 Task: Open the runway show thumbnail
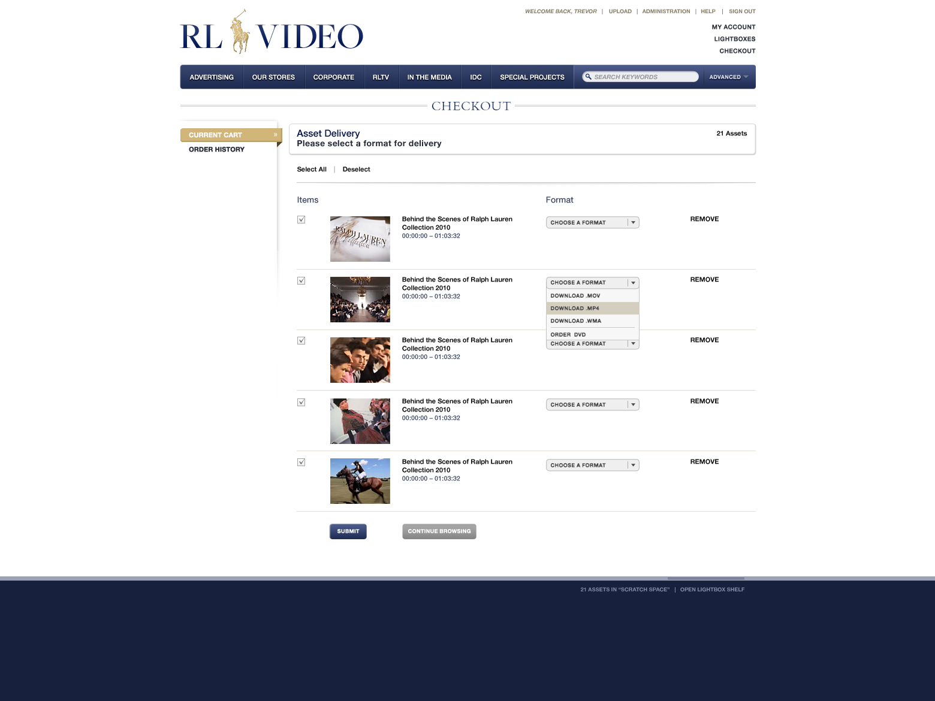click(x=360, y=300)
